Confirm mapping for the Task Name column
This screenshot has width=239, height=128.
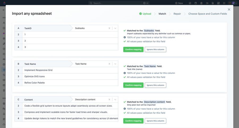click(x=133, y=85)
